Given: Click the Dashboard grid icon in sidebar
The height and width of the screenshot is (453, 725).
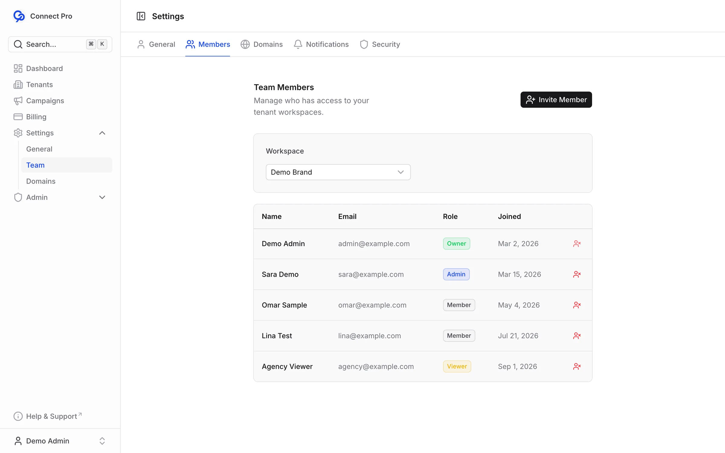Looking at the screenshot, I should pos(18,69).
